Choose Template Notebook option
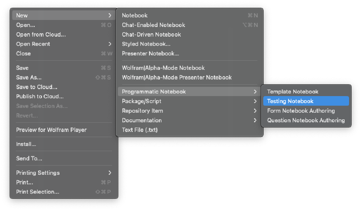The image size is (362, 211). [x=292, y=91]
